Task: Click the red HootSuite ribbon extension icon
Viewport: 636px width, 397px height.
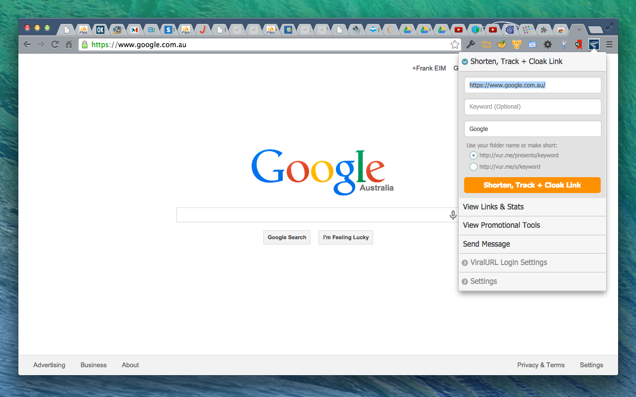Action: point(578,44)
